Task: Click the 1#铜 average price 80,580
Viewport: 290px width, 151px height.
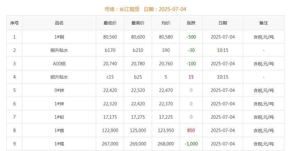Action: (x=166, y=37)
